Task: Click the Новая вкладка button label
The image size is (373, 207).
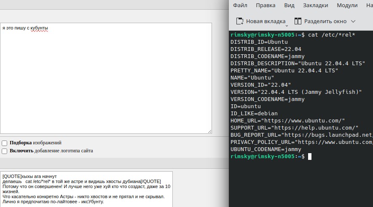Action: 266,21
